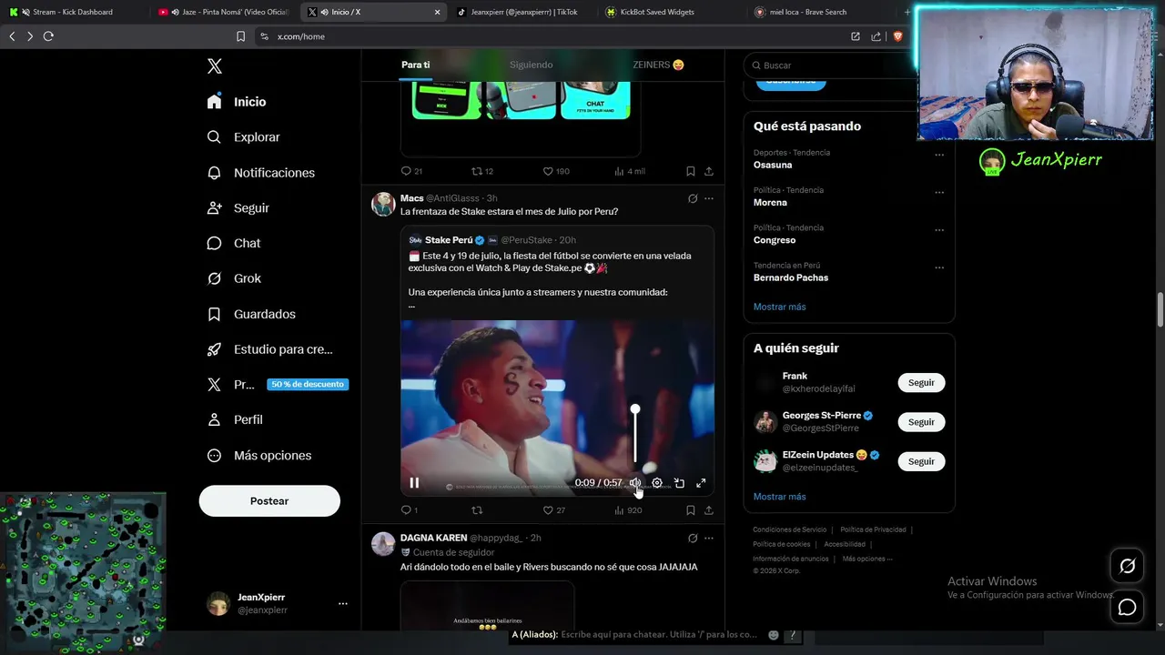Click the 50 % de descuento badge
Screen dimensions: 1165x655
click(308, 385)
